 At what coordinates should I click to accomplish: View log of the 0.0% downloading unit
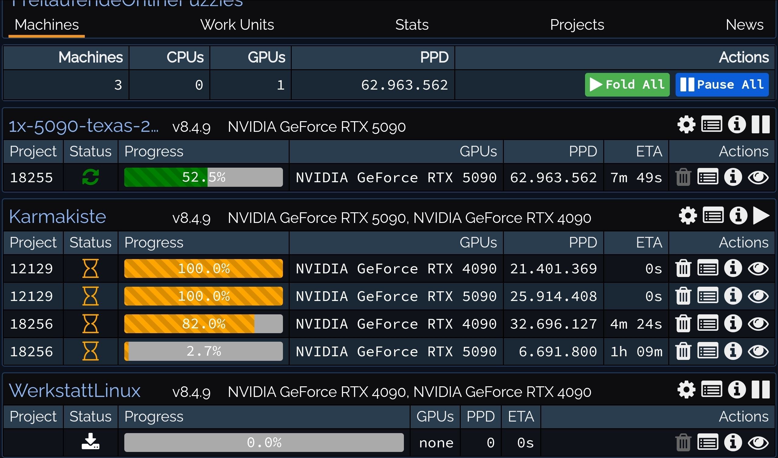coord(707,442)
